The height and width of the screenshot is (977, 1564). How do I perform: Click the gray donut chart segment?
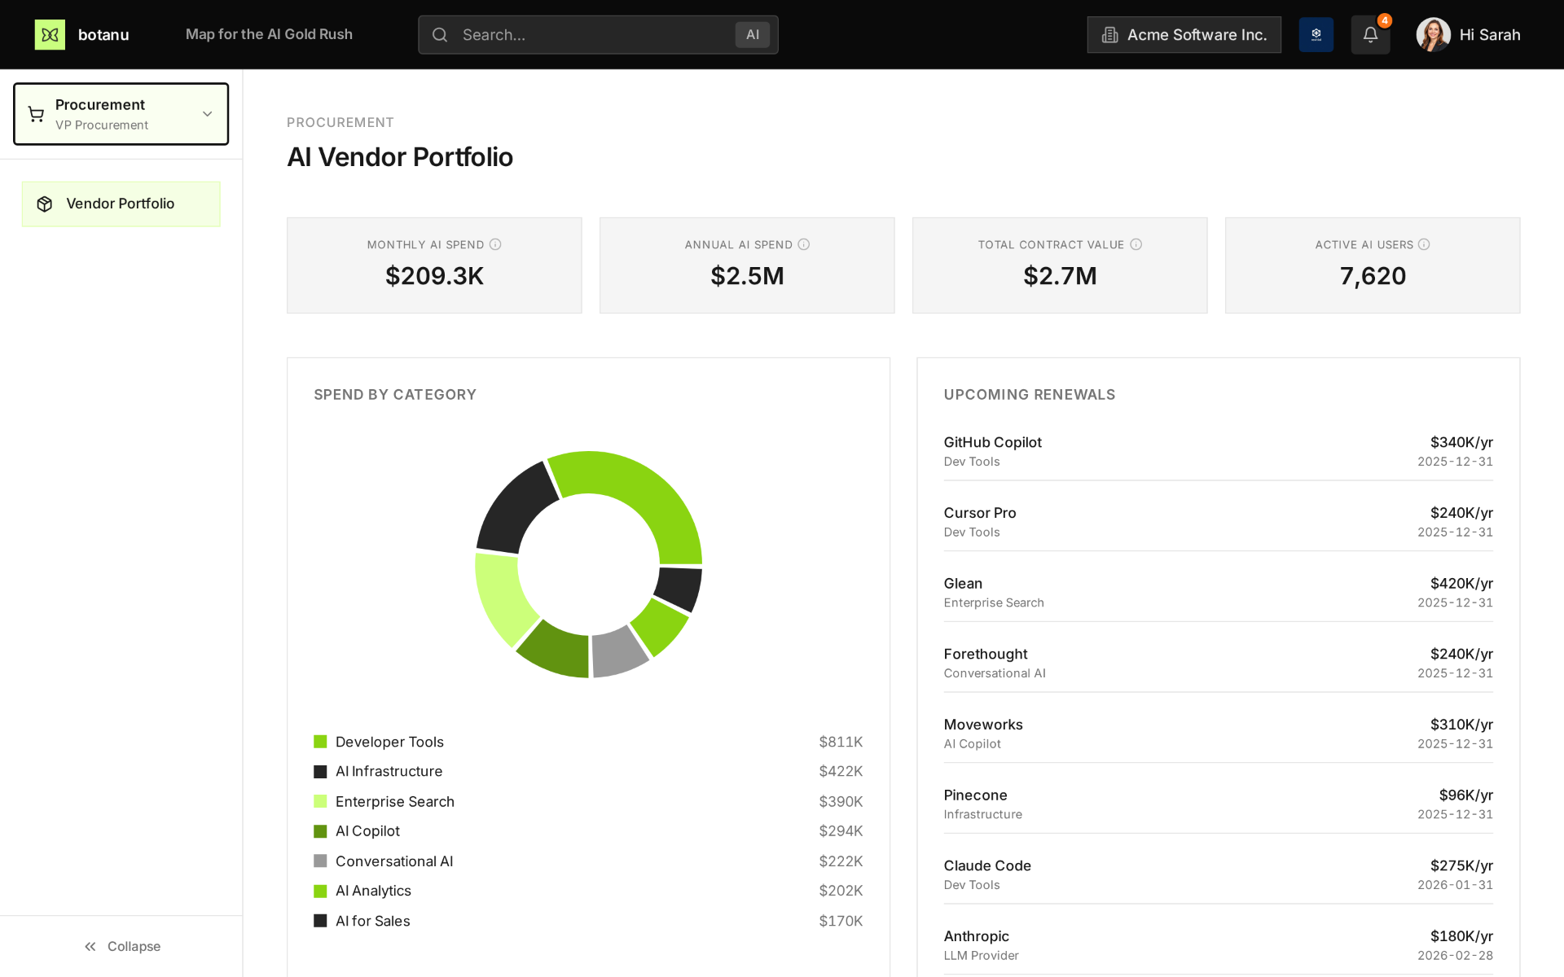pyautogui.click(x=617, y=653)
